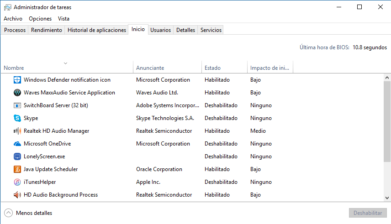
Task: Click the HD Audio Background Process speaker icon
Action: pos(17,195)
